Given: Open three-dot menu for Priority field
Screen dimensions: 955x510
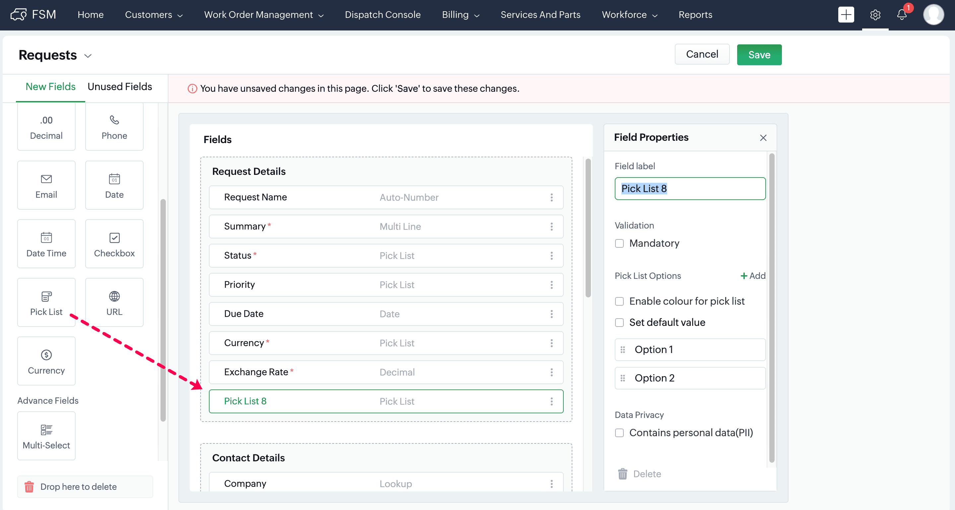Looking at the screenshot, I should [551, 285].
